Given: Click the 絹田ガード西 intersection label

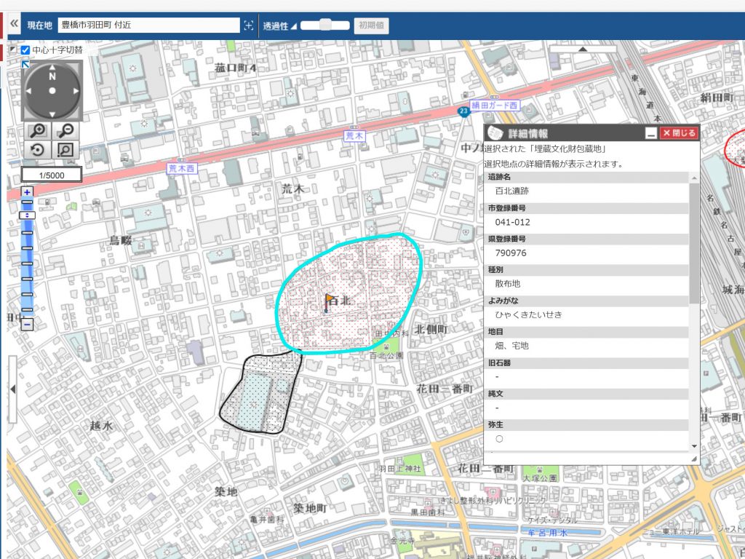Looking at the screenshot, I should click(x=495, y=106).
